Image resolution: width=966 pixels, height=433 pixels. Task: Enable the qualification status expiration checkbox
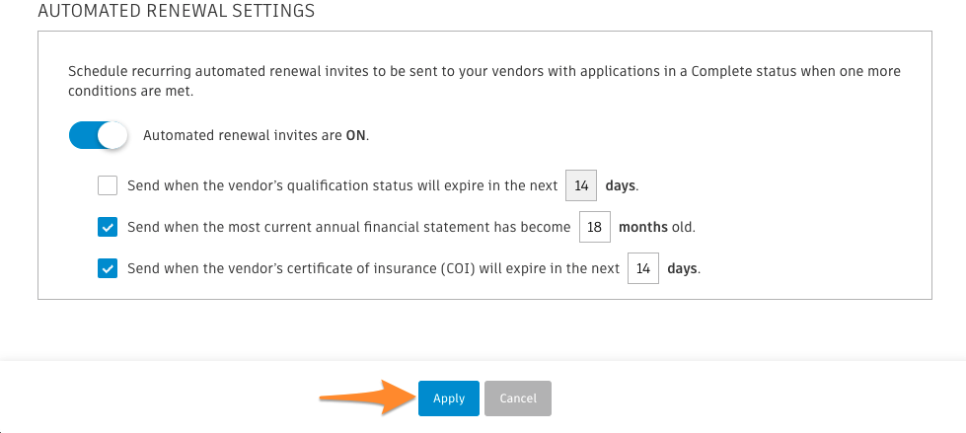(x=108, y=185)
